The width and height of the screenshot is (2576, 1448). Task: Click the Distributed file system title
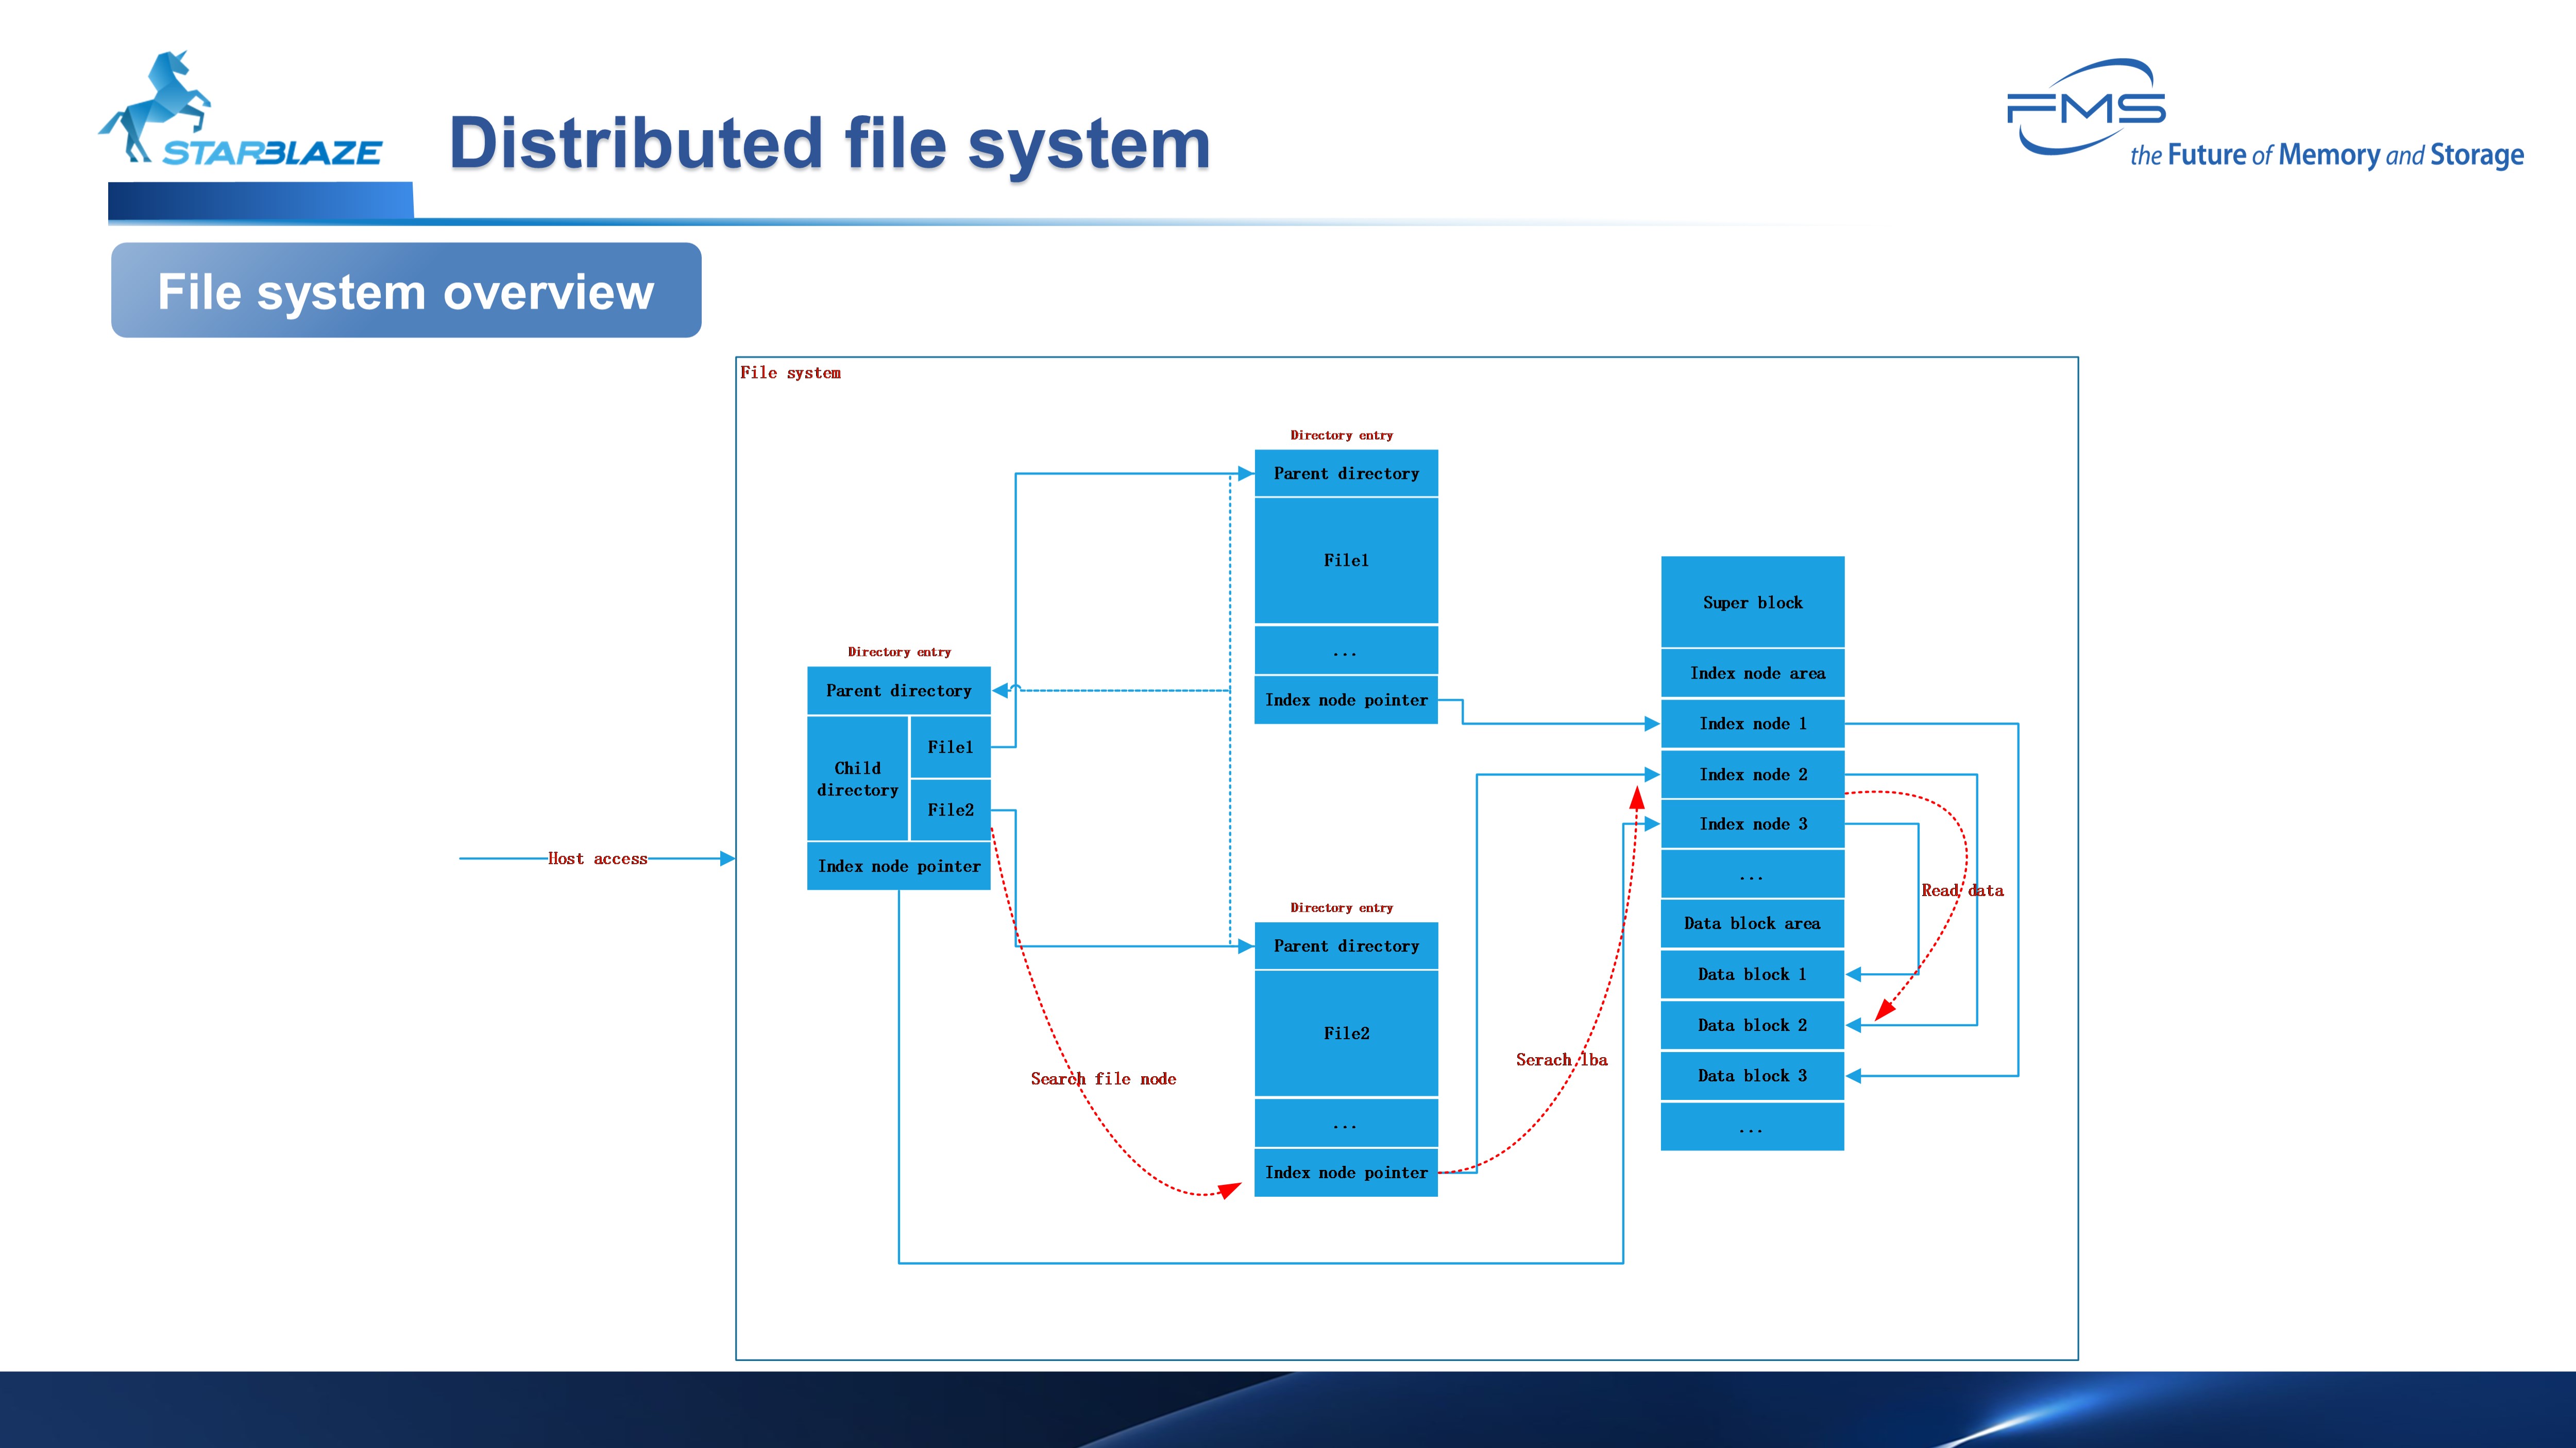click(829, 144)
